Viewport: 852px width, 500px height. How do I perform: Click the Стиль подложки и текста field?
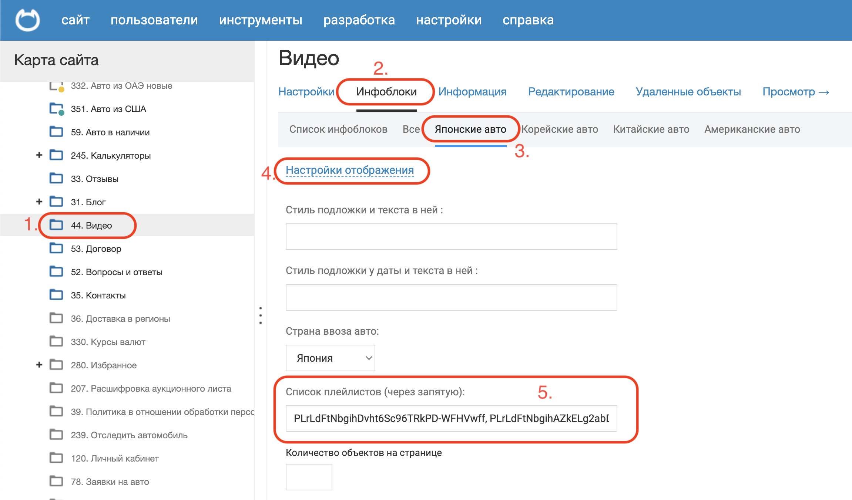click(x=451, y=237)
